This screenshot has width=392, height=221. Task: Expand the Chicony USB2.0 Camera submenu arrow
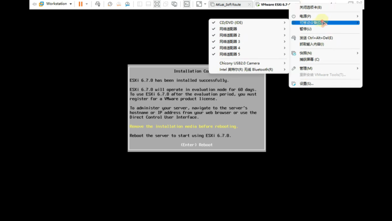284,63
